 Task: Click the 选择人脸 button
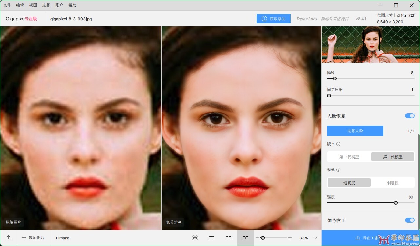coord(355,131)
